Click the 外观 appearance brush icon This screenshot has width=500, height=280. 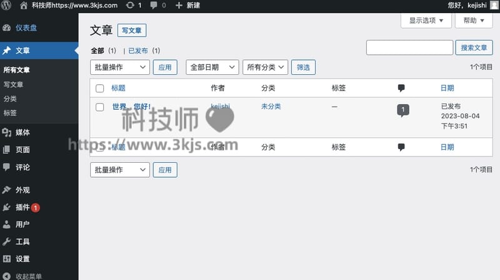pyautogui.click(x=7, y=190)
